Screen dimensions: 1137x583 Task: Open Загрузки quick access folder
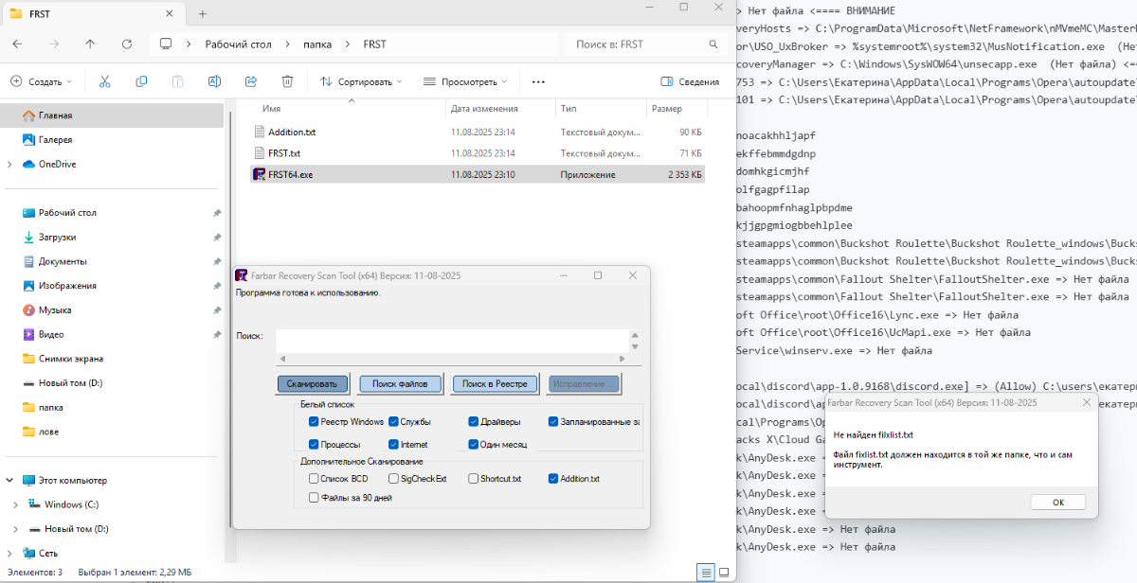click(x=57, y=237)
